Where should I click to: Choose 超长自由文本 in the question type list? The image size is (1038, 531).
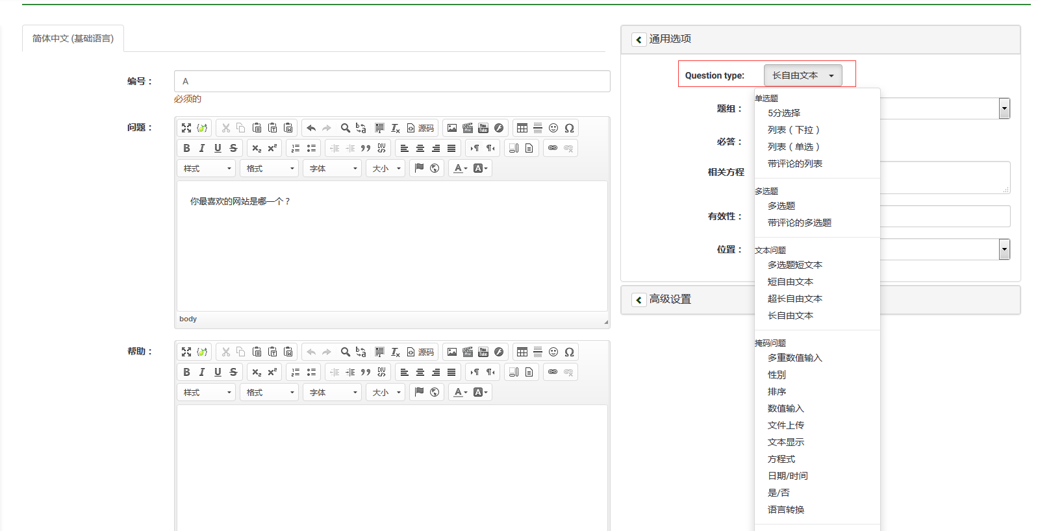pos(794,299)
